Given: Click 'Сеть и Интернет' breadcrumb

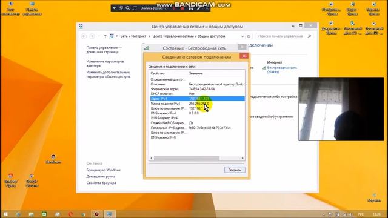Looking at the screenshot, I should click(133, 36).
